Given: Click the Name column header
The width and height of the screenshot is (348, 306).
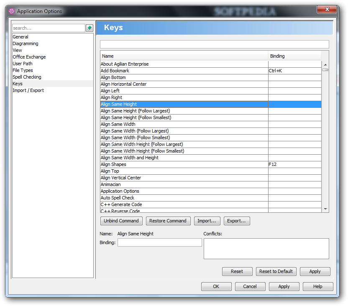Looking at the screenshot, I should [x=184, y=56].
